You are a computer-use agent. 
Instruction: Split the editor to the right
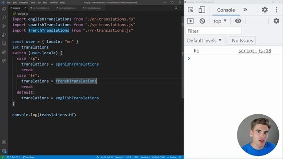(176, 8)
